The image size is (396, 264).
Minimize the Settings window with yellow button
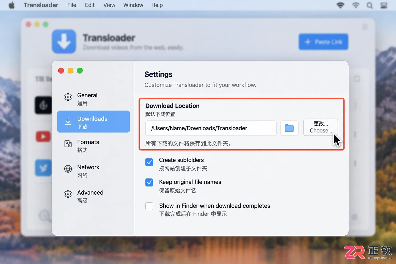pos(70,71)
